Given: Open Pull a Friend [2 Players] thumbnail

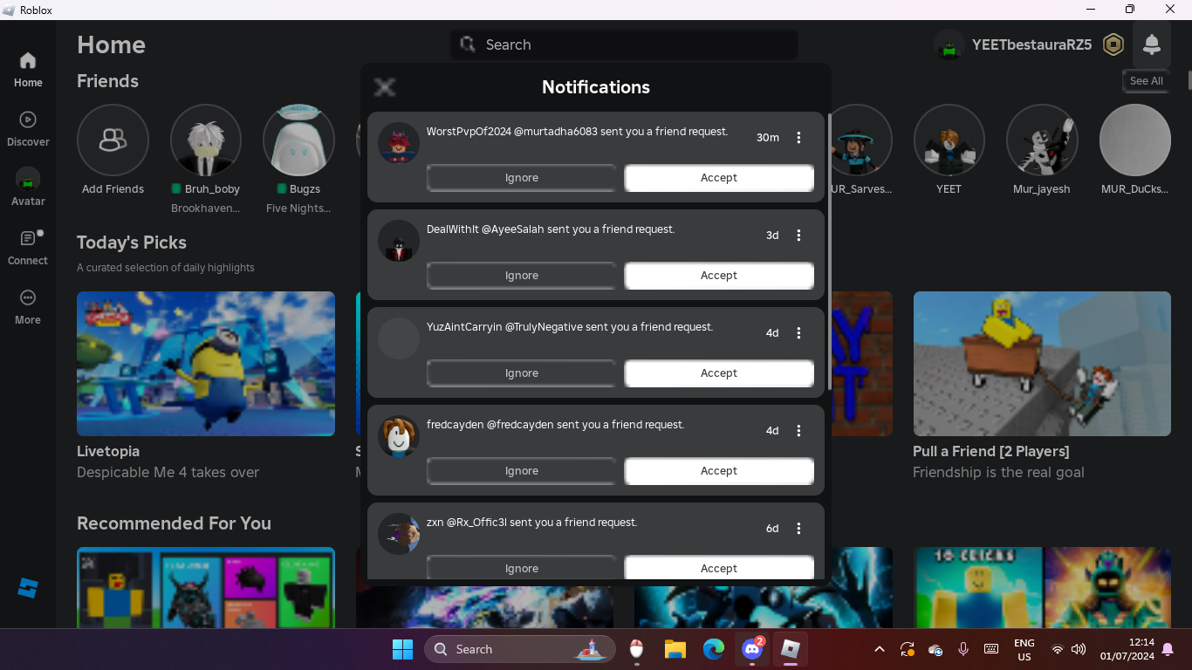Looking at the screenshot, I should (1042, 364).
